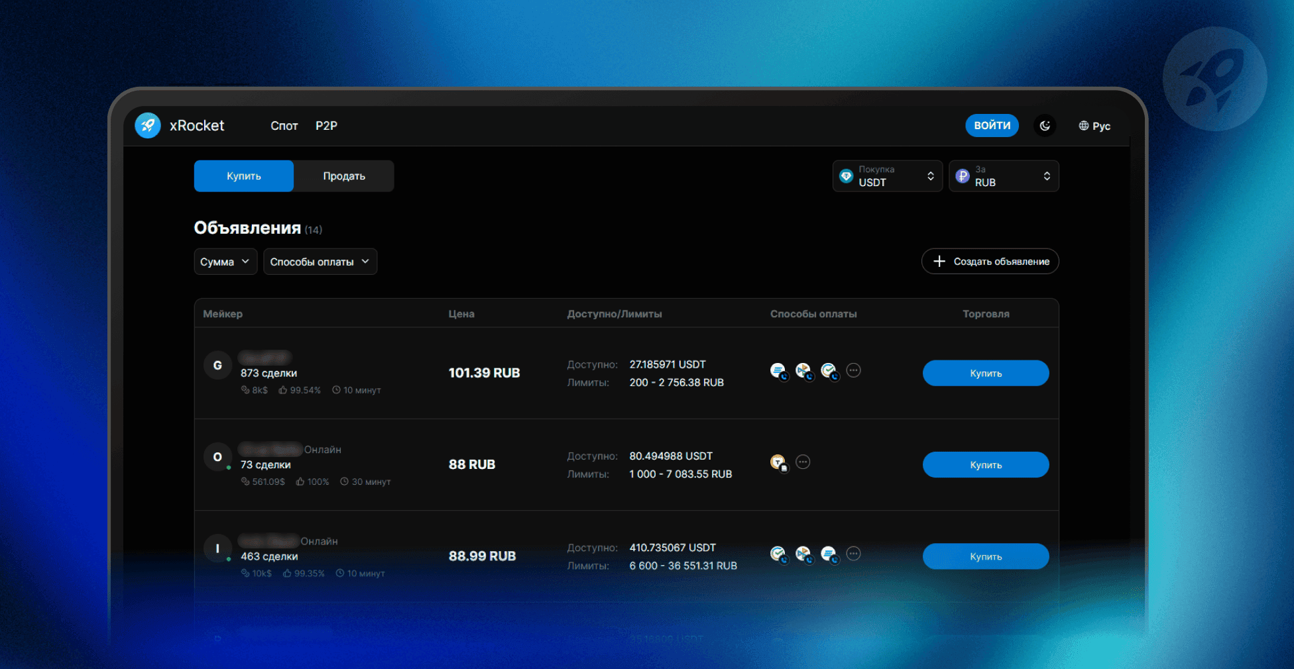Click the USDT coin icon
Screen dimensions: 1294x669
click(x=846, y=176)
